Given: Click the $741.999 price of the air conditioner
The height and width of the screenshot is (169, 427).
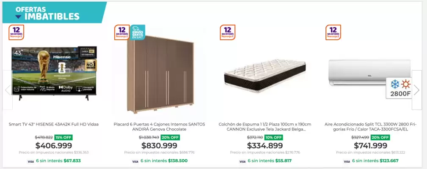Looking at the screenshot, I should point(370,146).
